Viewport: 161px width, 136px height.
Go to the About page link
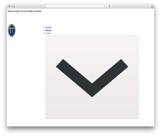click(x=48, y=30)
